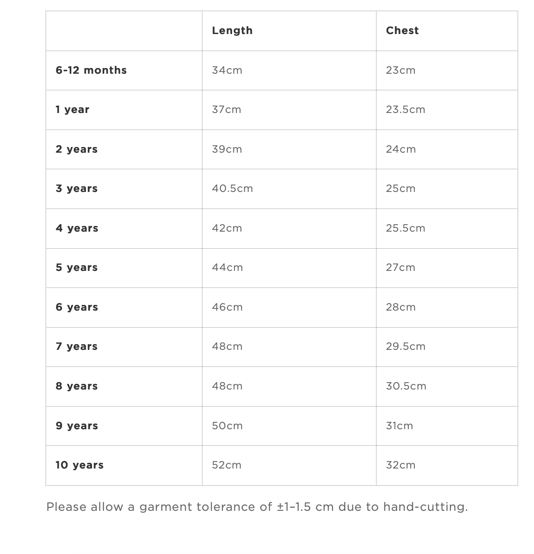Select the 25.5cm chest value
The image size is (534, 554).
click(x=405, y=228)
